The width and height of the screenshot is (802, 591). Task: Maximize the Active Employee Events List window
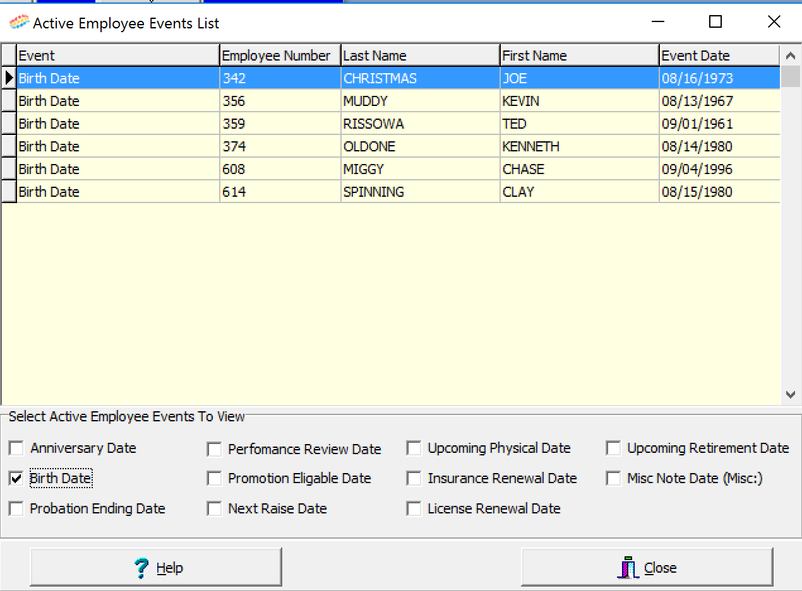pyautogui.click(x=715, y=22)
